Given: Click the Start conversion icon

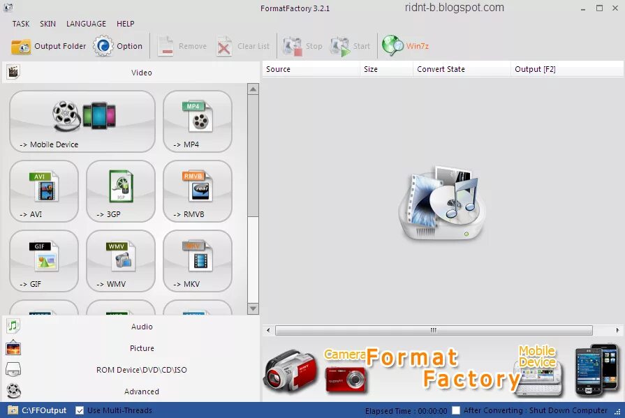Looking at the screenshot, I should pos(340,46).
